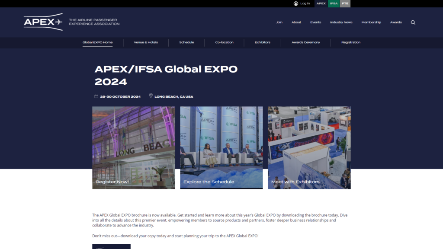Open the APEX logo home link
Viewport: 443px width, 249px height.
tap(43, 22)
